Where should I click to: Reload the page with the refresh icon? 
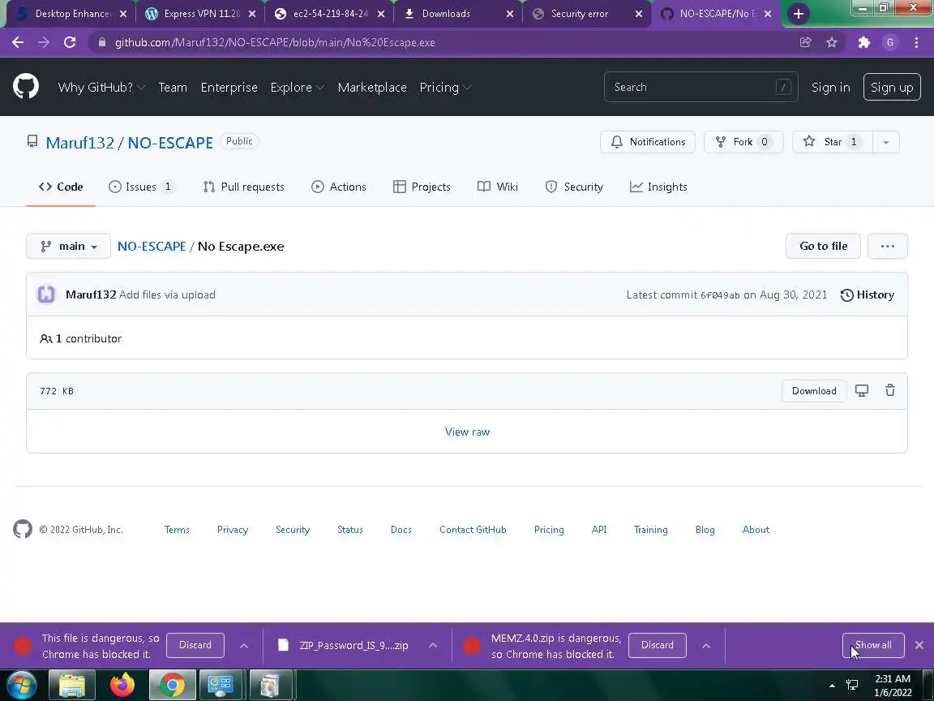pyautogui.click(x=70, y=42)
